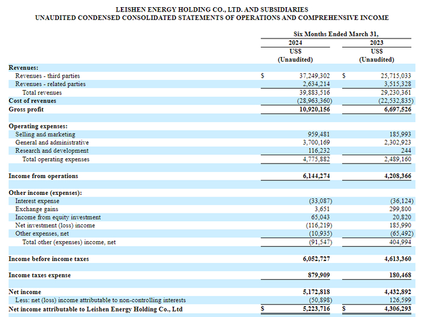
Task: Select net income figure 5,172,818
Action: pos(316,292)
